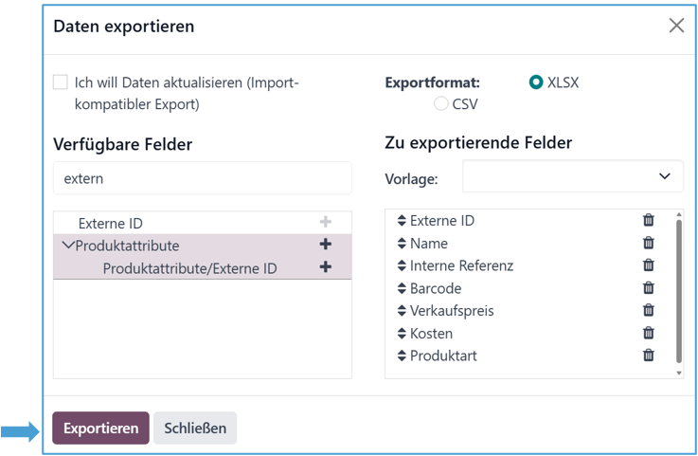Screen dimensions: 698x456
Task: Collapse the Produktattribute tree node
Action: click(67, 246)
